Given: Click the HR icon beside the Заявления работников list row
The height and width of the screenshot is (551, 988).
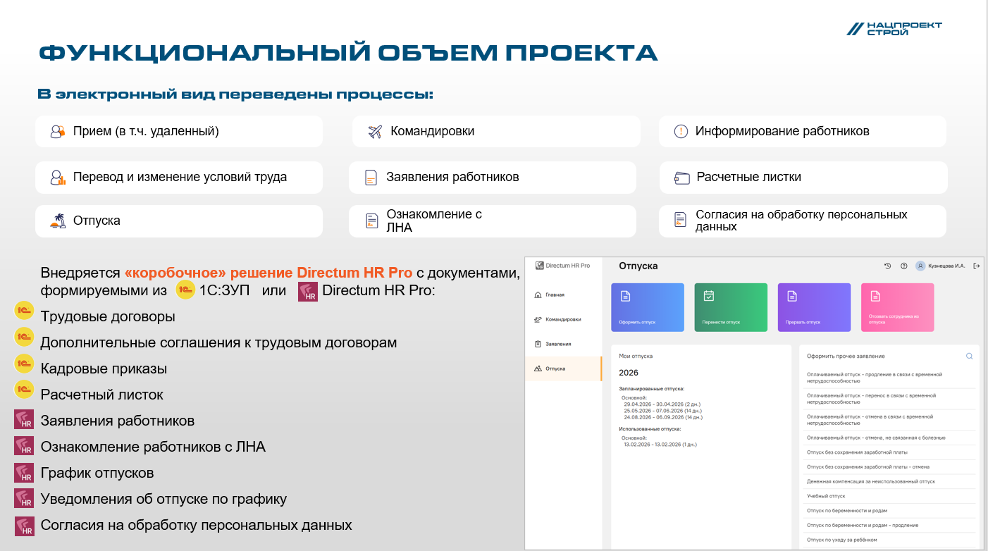Looking at the screenshot, I should pos(25,420).
